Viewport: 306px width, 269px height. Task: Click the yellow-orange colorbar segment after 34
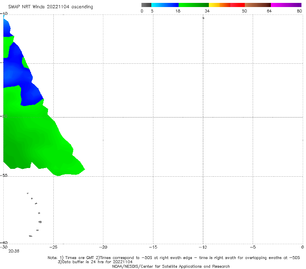[x=219, y=5]
